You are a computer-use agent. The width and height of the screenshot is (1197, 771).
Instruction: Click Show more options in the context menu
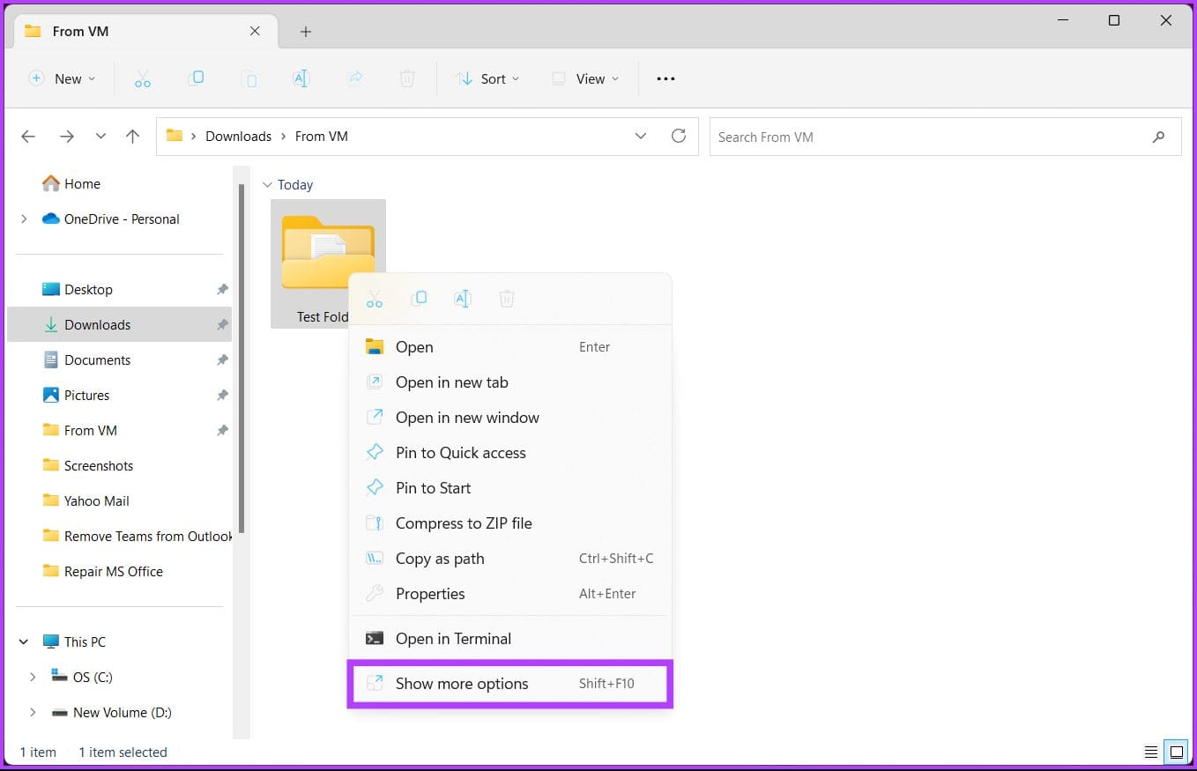point(462,683)
